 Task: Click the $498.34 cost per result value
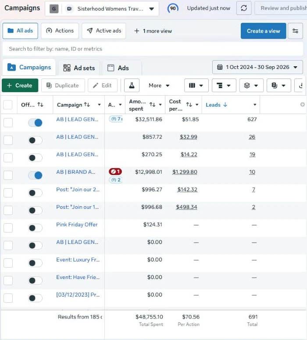186,208
